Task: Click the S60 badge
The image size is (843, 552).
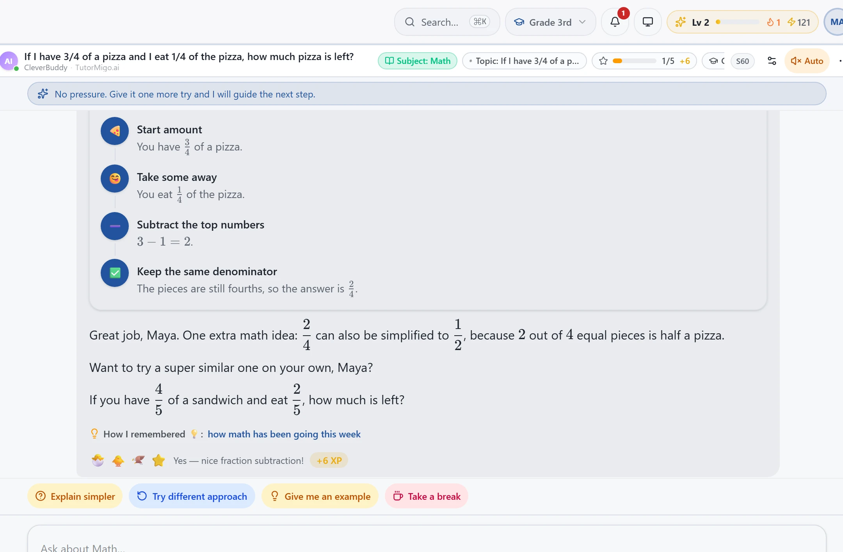Action: coord(742,61)
